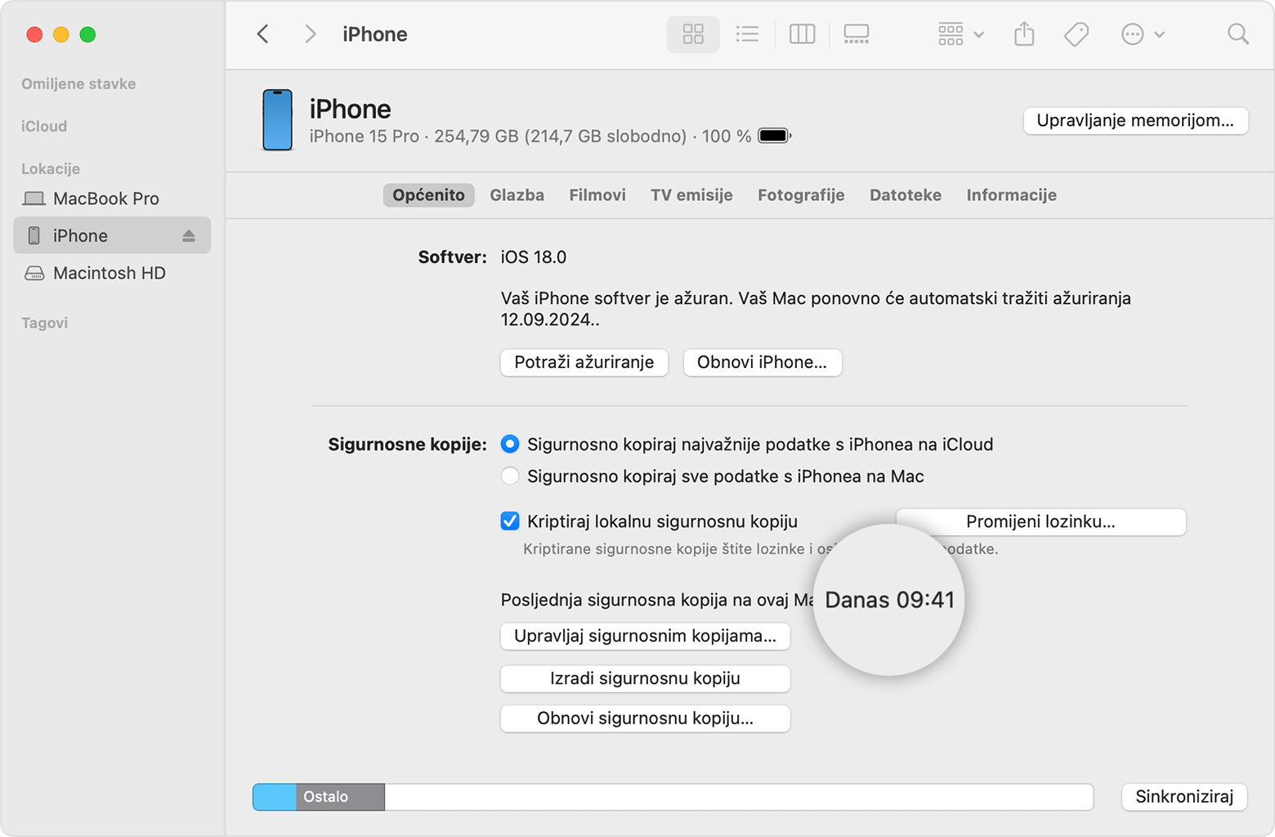This screenshot has width=1275, height=837.
Task: Click the window title iPhone in toolbar
Action: point(375,34)
